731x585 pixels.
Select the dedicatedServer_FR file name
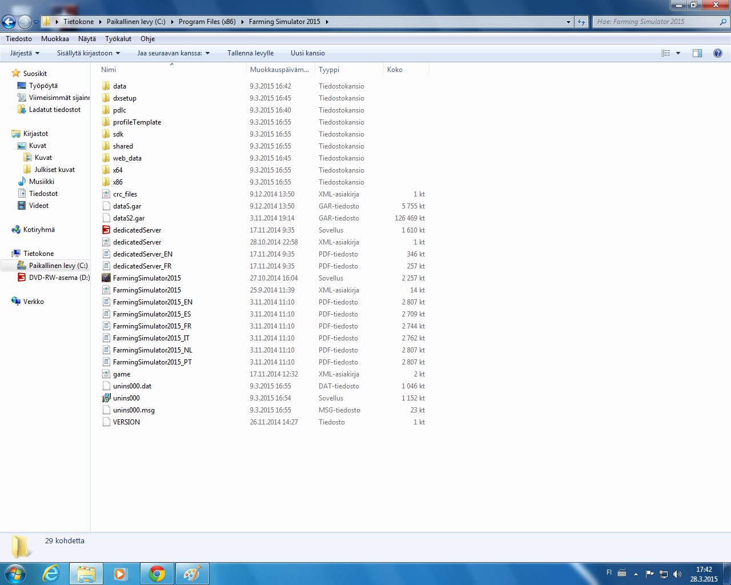142,266
